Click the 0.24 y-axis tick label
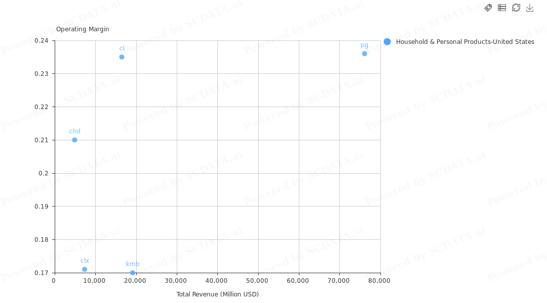Image resolution: width=547 pixels, height=303 pixels. (42, 40)
